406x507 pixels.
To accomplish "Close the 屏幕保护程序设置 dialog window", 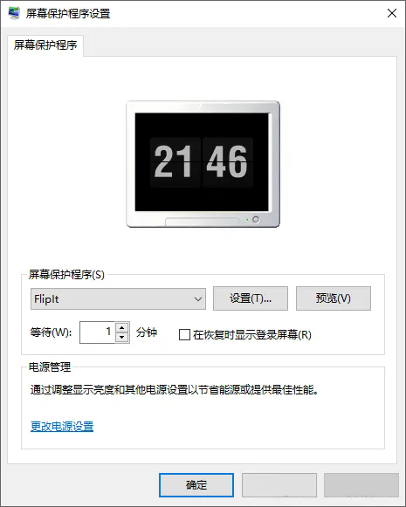I will pos(392,13).
